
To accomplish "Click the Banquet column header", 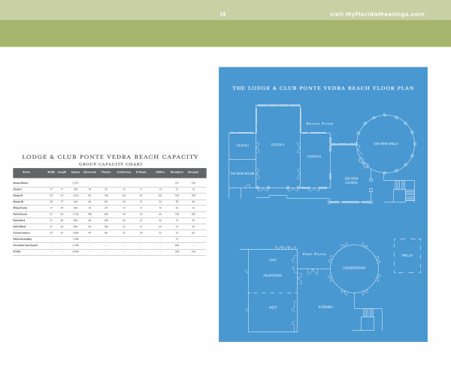I will 193,172.
